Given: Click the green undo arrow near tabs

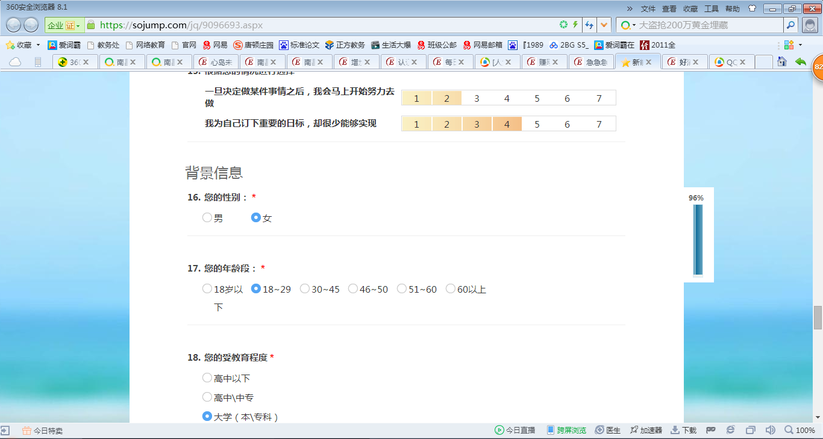Looking at the screenshot, I should click(x=801, y=61).
